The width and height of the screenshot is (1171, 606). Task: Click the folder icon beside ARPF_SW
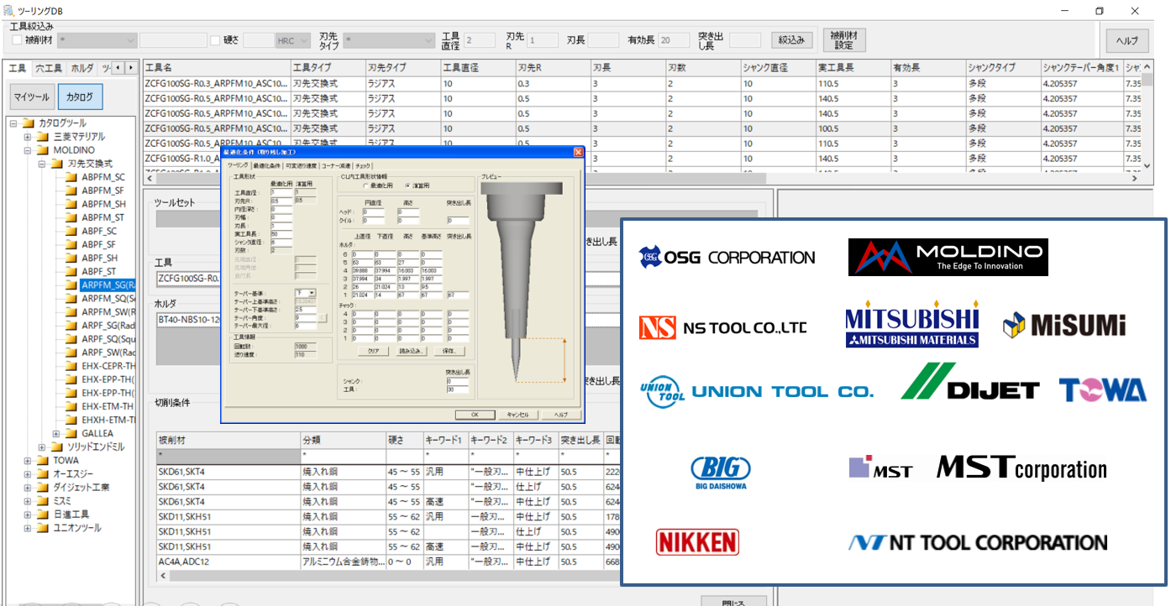[71, 353]
